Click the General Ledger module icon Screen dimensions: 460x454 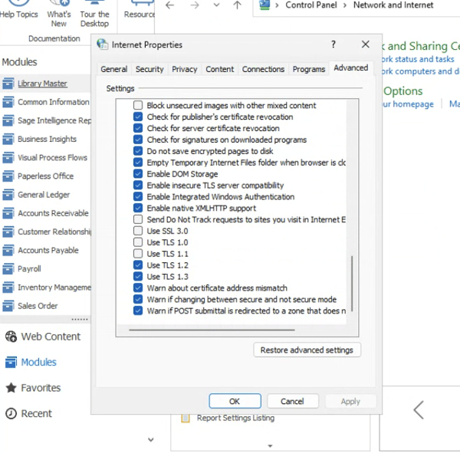pyautogui.click(x=8, y=195)
